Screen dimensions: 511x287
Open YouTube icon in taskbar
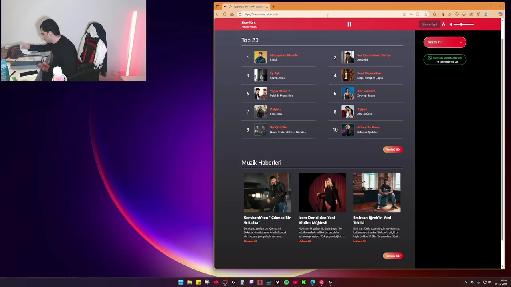tap(295, 282)
